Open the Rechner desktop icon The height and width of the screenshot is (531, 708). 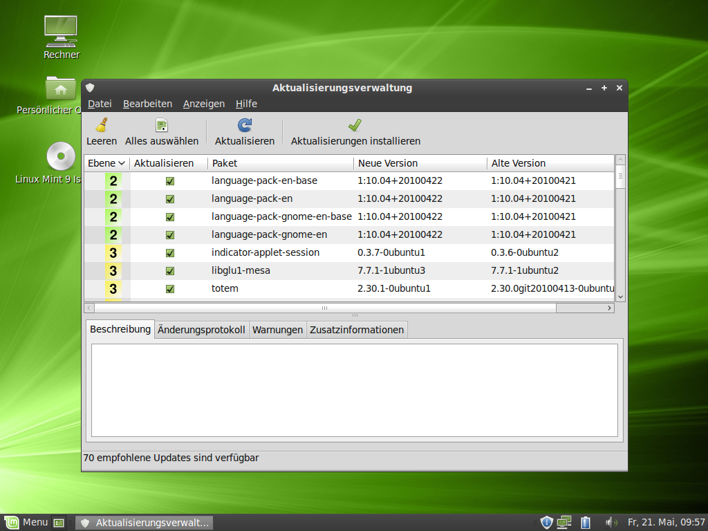61,31
